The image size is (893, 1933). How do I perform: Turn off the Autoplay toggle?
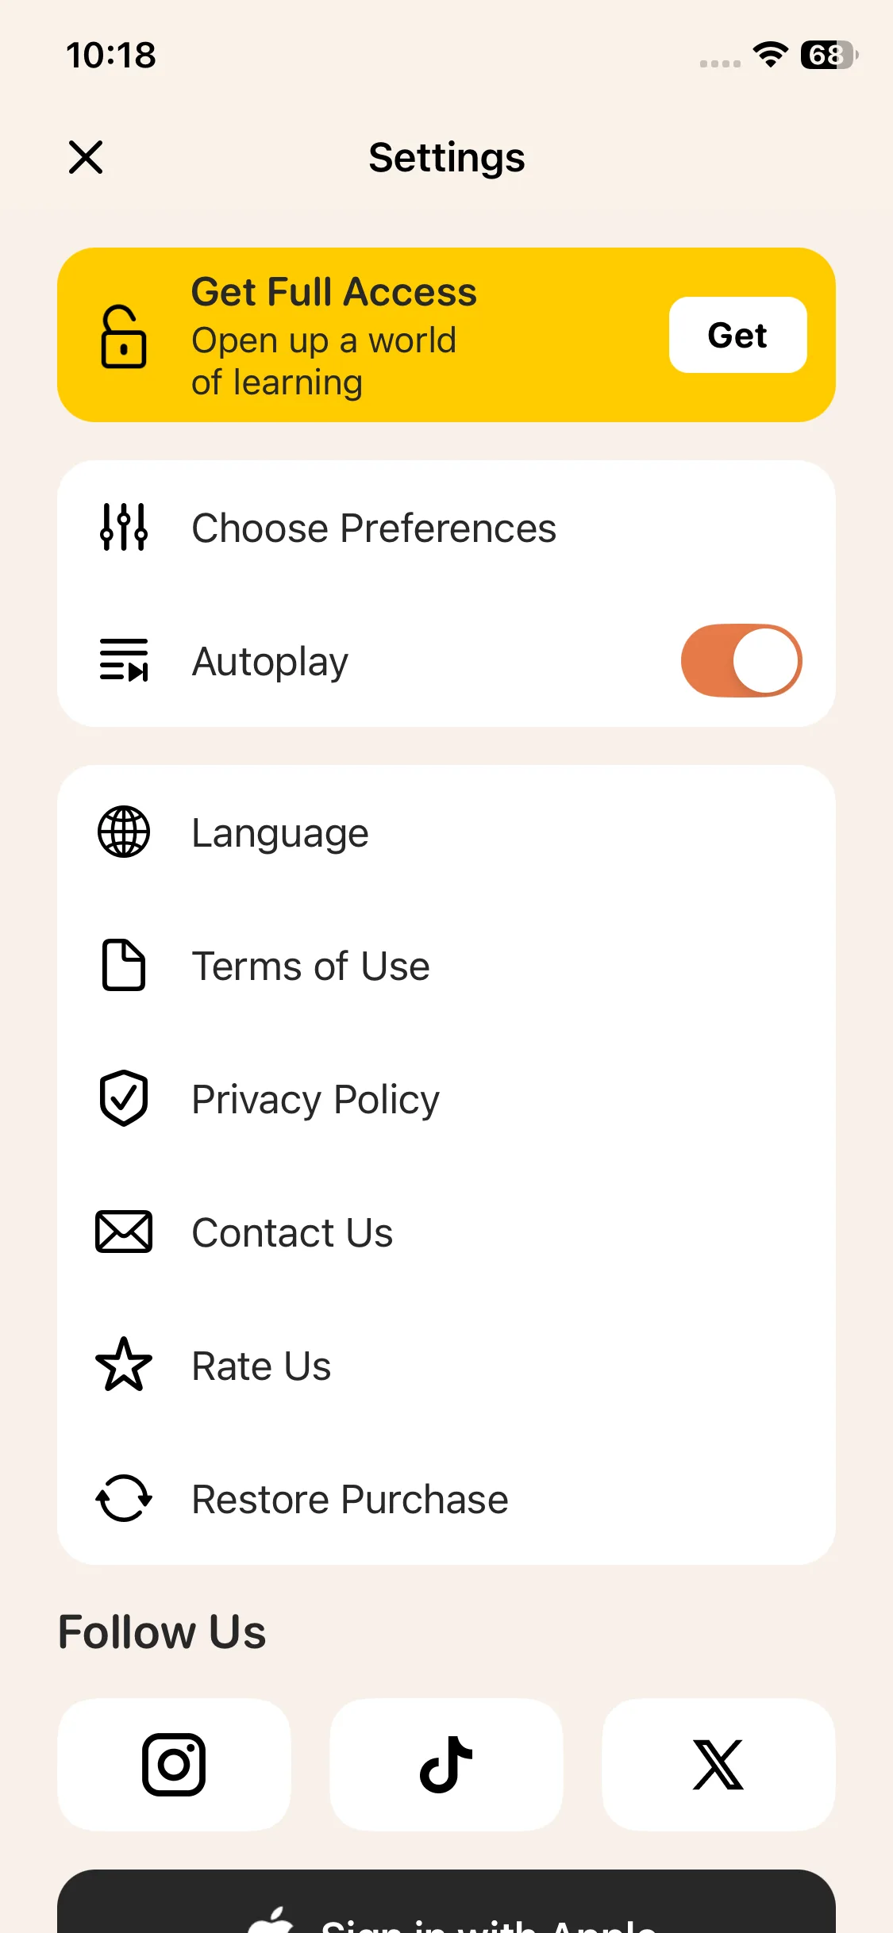click(741, 660)
